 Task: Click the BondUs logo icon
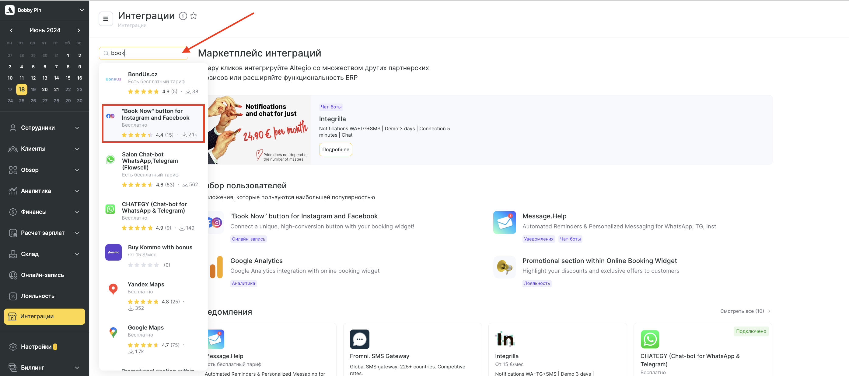[x=114, y=79]
